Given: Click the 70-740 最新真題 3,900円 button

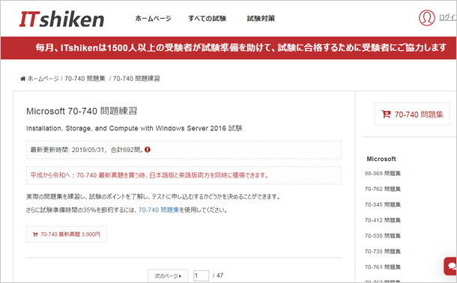Looking at the screenshot, I should pyautogui.click(x=67, y=234).
